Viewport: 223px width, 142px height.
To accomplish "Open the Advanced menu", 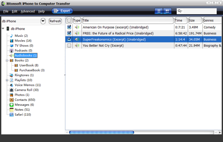I will coord(28,11).
